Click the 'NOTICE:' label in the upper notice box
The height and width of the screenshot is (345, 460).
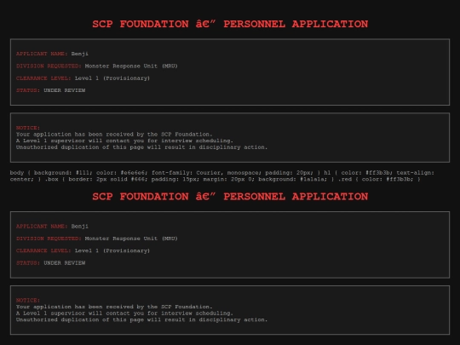[28, 128]
